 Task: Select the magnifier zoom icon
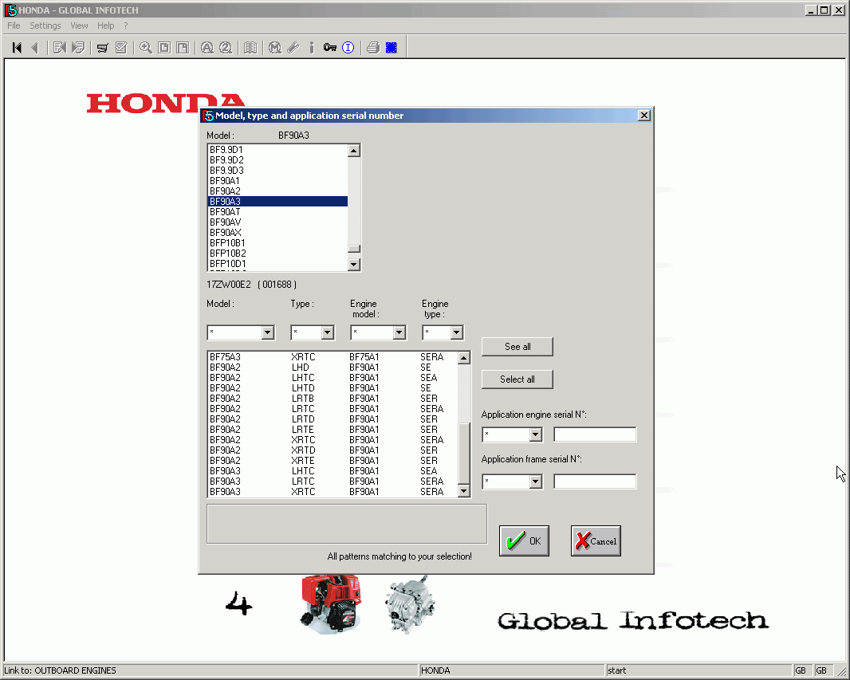click(145, 48)
